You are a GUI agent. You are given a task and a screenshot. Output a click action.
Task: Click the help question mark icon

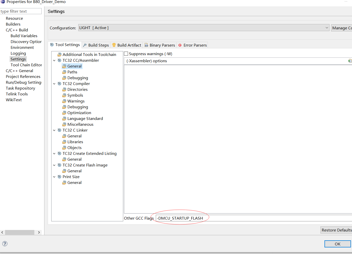[5, 244]
